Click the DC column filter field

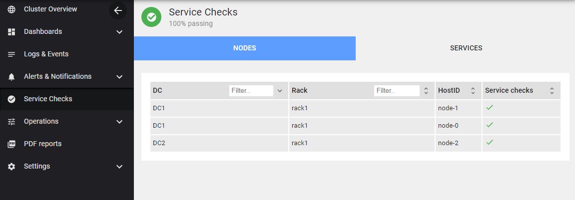click(251, 91)
